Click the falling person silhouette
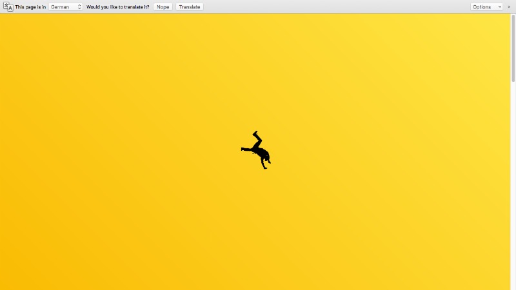The image size is (516, 290). [x=258, y=151]
